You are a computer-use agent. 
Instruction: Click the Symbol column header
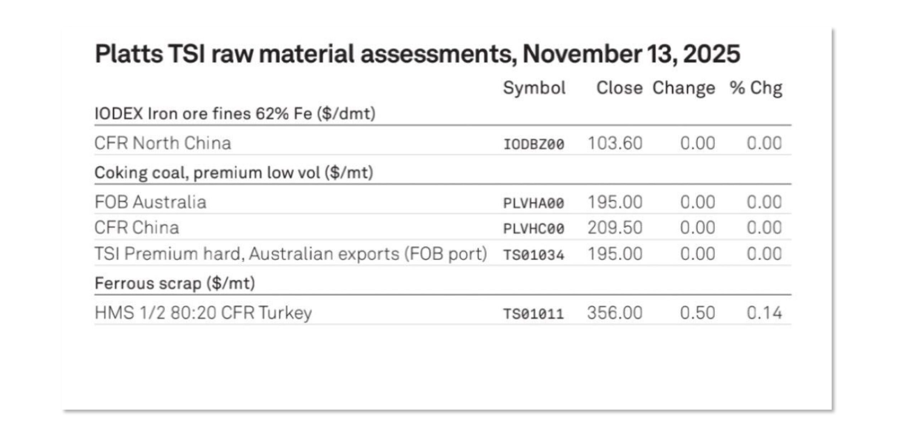[x=534, y=88]
